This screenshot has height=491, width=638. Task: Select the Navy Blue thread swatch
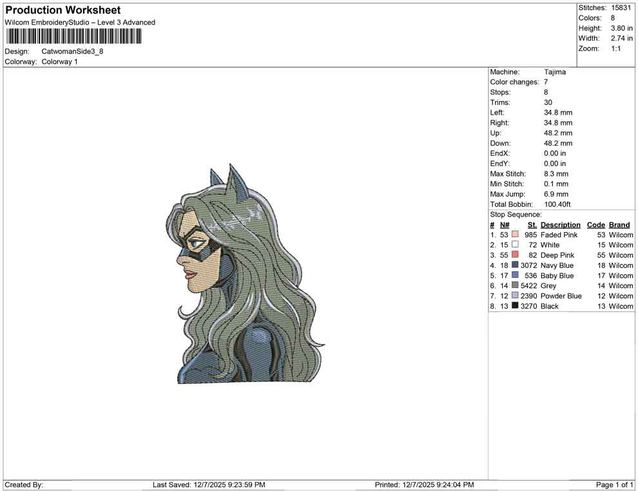pos(514,265)
